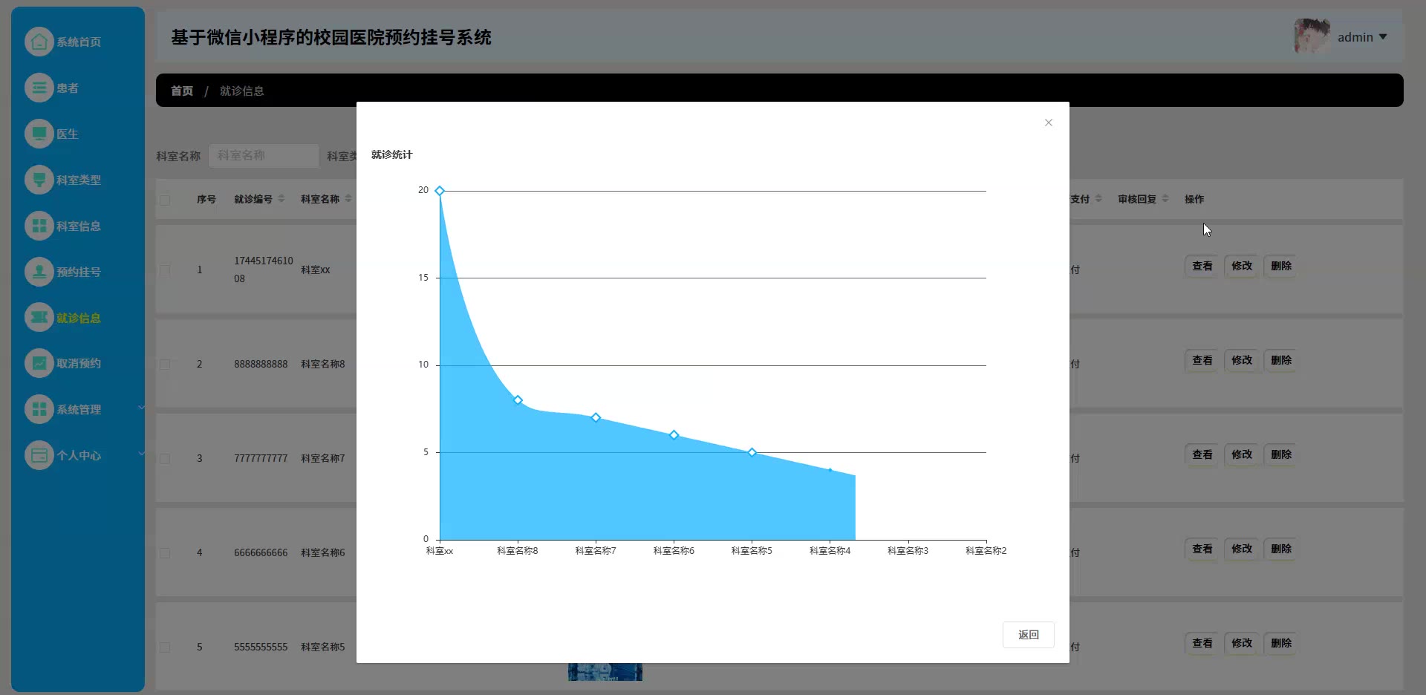
Task: Click 修改 for row 2
Action: [x=1242, y=360]
